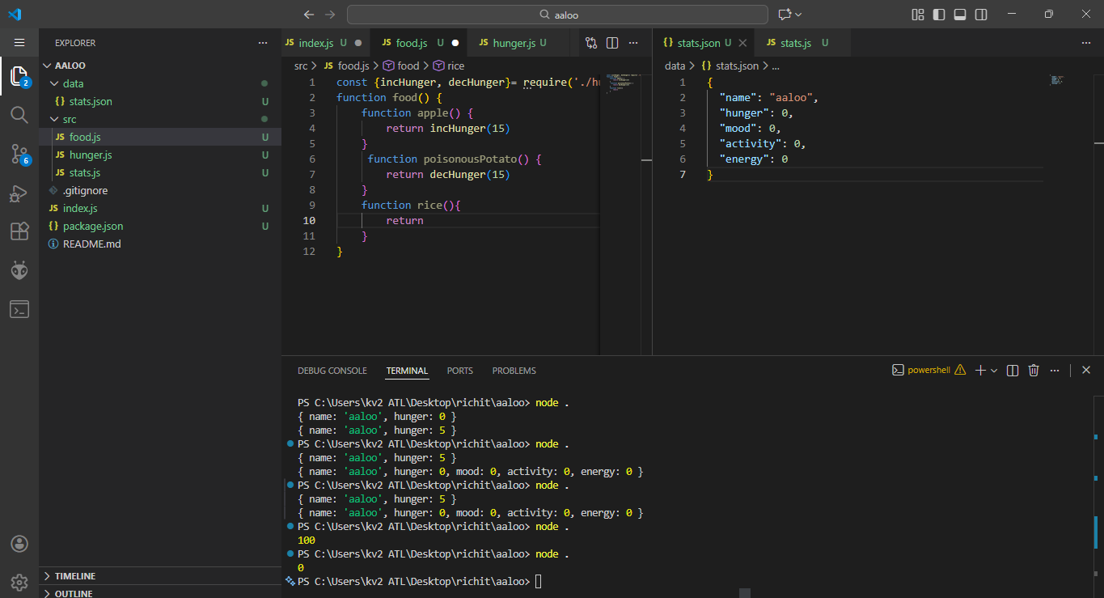Open the Extensions view
Screen dimensions: 1104x598
19,231
